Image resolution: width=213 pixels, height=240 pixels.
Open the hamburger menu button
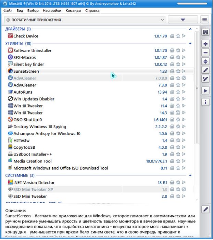coord(204,20)
